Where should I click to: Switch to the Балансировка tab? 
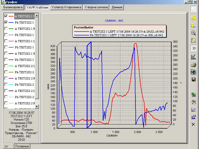tap(13, 7)
